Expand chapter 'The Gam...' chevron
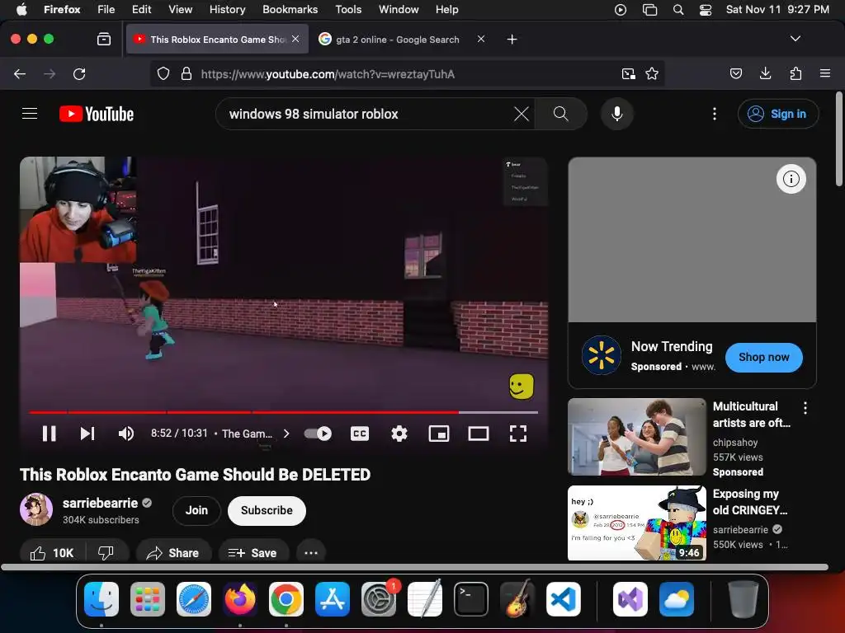 pos(286,434)
